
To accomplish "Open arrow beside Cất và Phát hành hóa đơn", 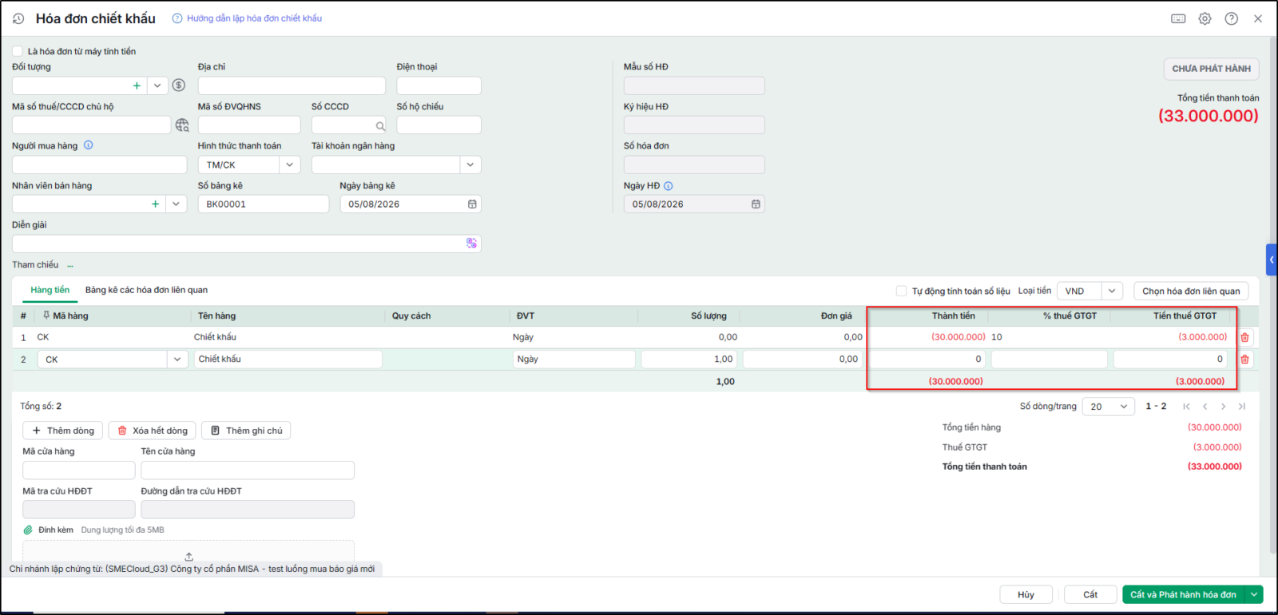I will point(1254,594).
